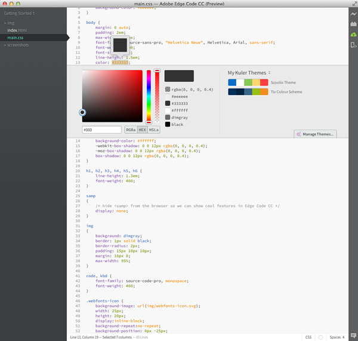Viewport: 358px width, 341px height.
Task: Click the saturation-brightness gradient square
Action: (x=112, y=96)
